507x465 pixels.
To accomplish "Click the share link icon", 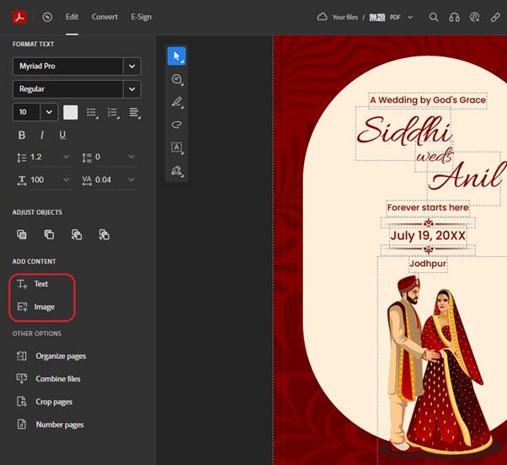I will [495, 17].
